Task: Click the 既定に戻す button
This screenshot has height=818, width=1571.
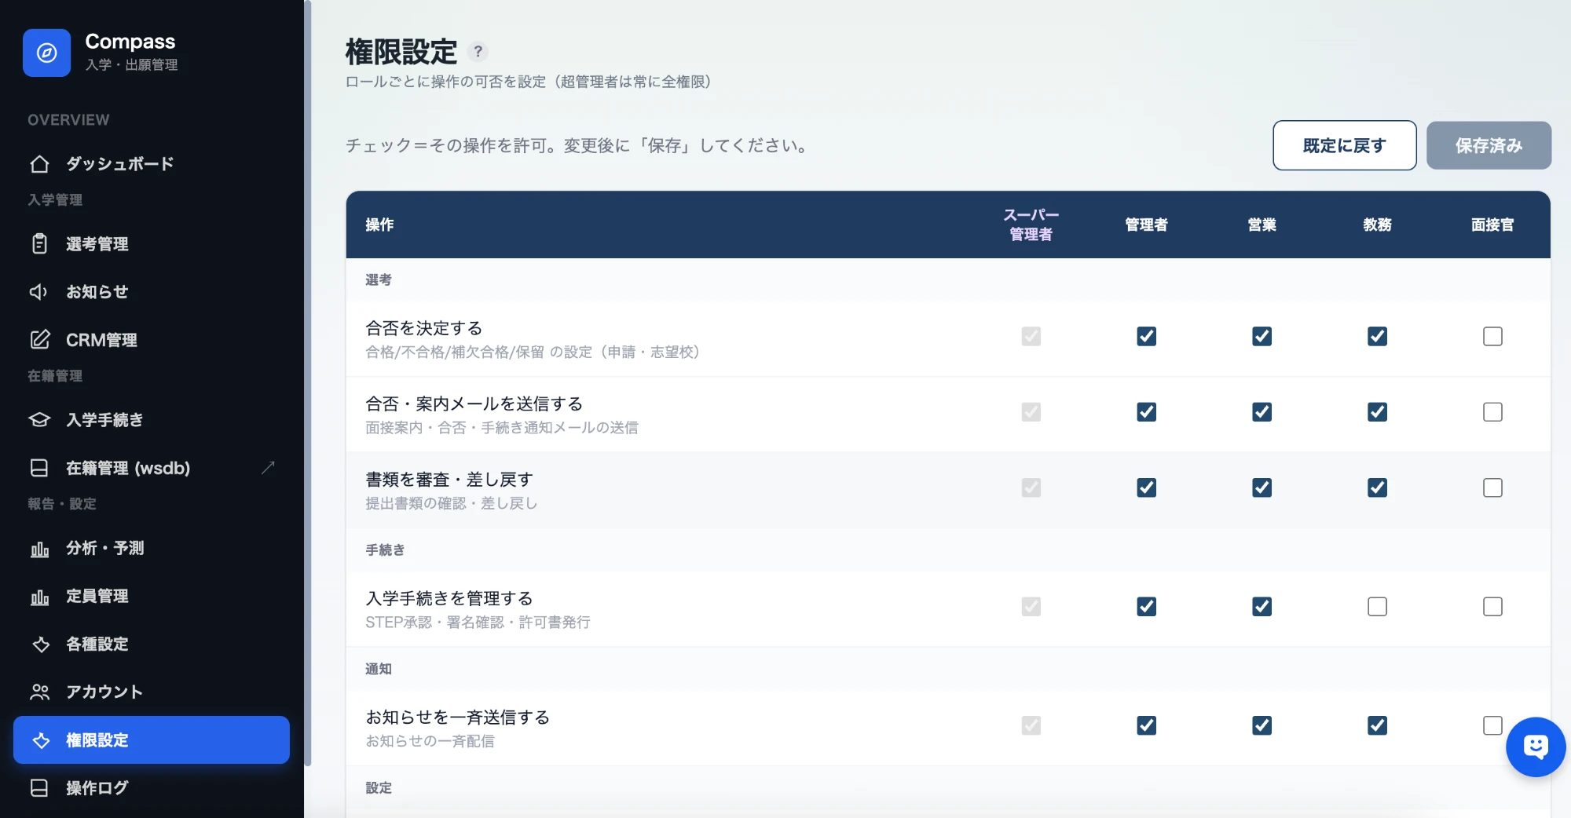Action: coord(1344,145)
